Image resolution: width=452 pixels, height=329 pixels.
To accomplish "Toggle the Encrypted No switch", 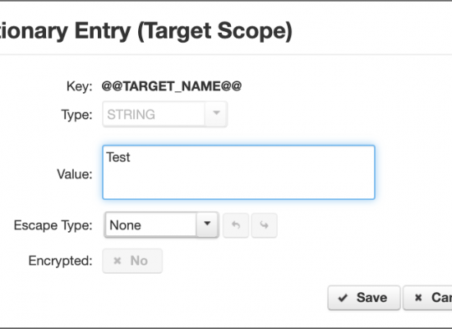I will pyautogui.click(x=132, y=261).
